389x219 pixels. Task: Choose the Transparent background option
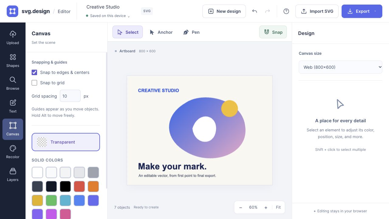[66, 142]
